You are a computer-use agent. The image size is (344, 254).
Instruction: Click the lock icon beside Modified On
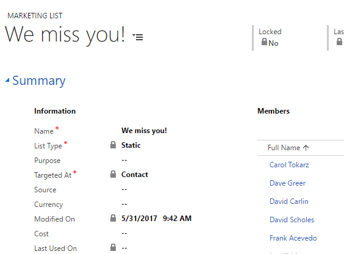tap(113, 218)
